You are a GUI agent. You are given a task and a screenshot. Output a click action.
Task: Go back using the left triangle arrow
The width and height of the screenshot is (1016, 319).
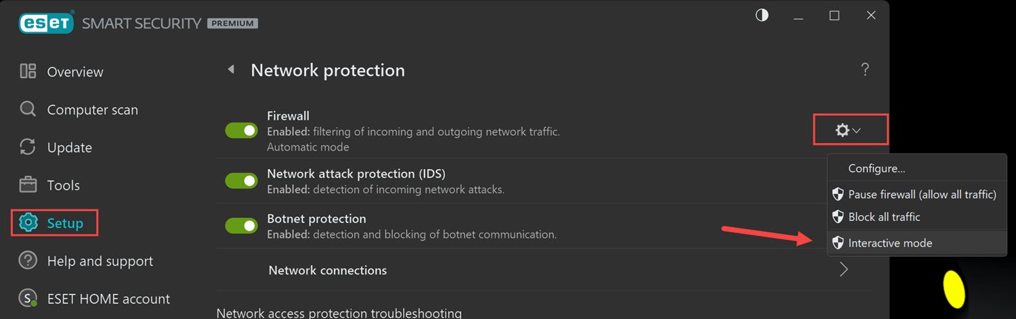point(231,70)
